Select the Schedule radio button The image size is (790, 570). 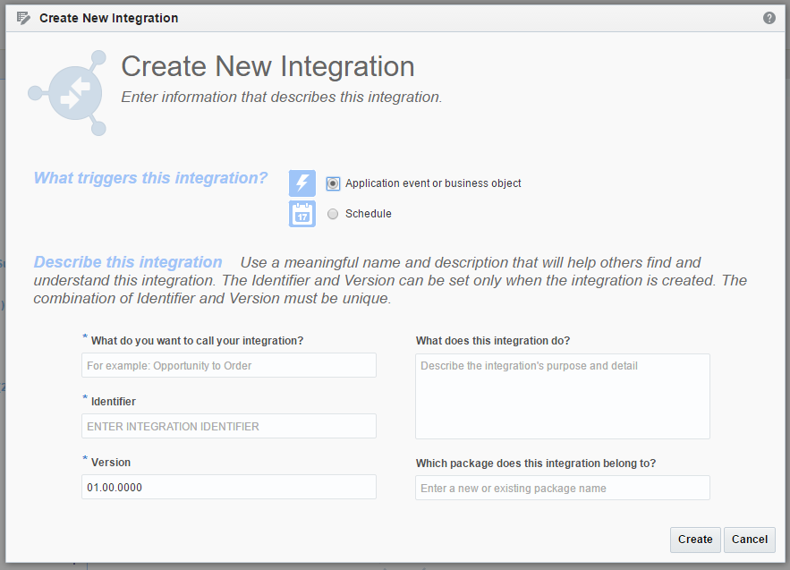click(333, 214)
